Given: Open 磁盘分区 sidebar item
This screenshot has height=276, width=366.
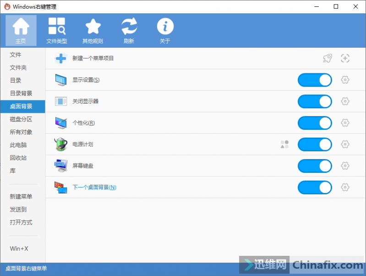Looking at the screenshot, I should tap(22, 119).
